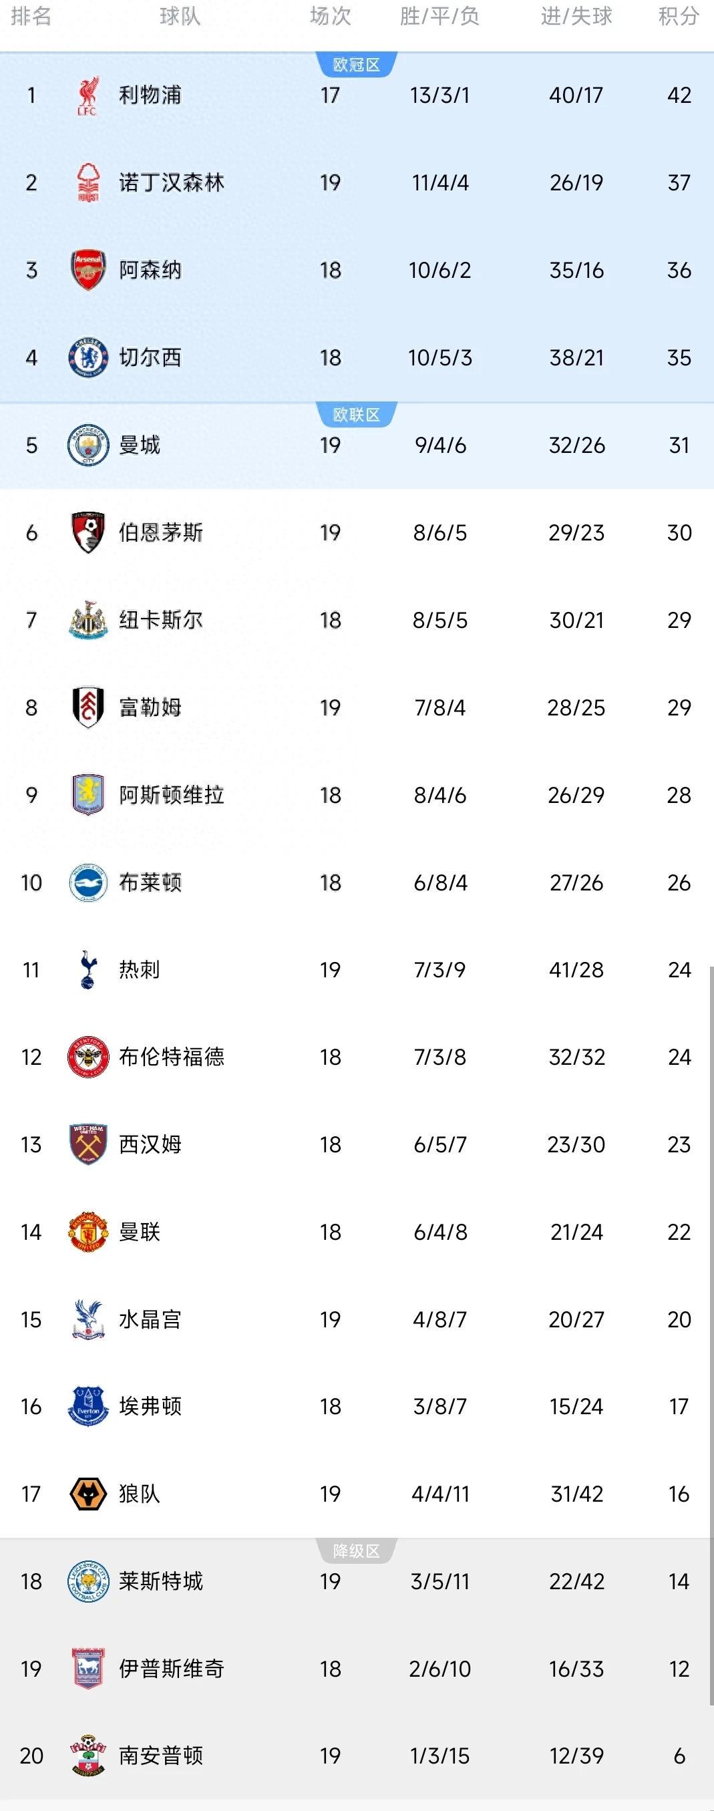Sort by the 场次 column header

pyautogui.click(x=331, y=16)
